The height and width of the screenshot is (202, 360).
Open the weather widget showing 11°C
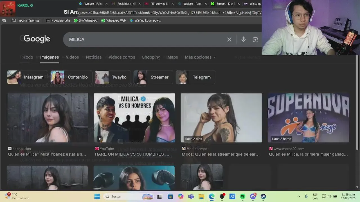17,196
